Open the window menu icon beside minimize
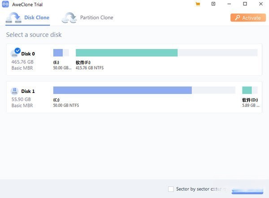Screen dimensions: 269x198 coord(213,4)
